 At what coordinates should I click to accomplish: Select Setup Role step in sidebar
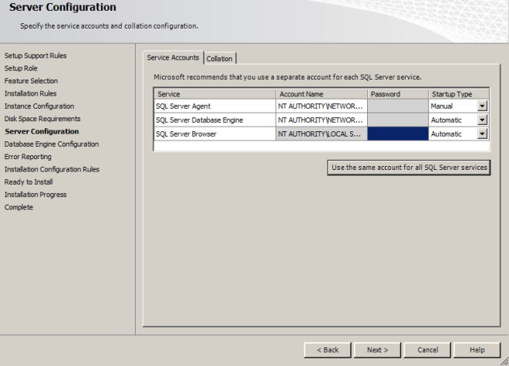click(x=21, y=68)
